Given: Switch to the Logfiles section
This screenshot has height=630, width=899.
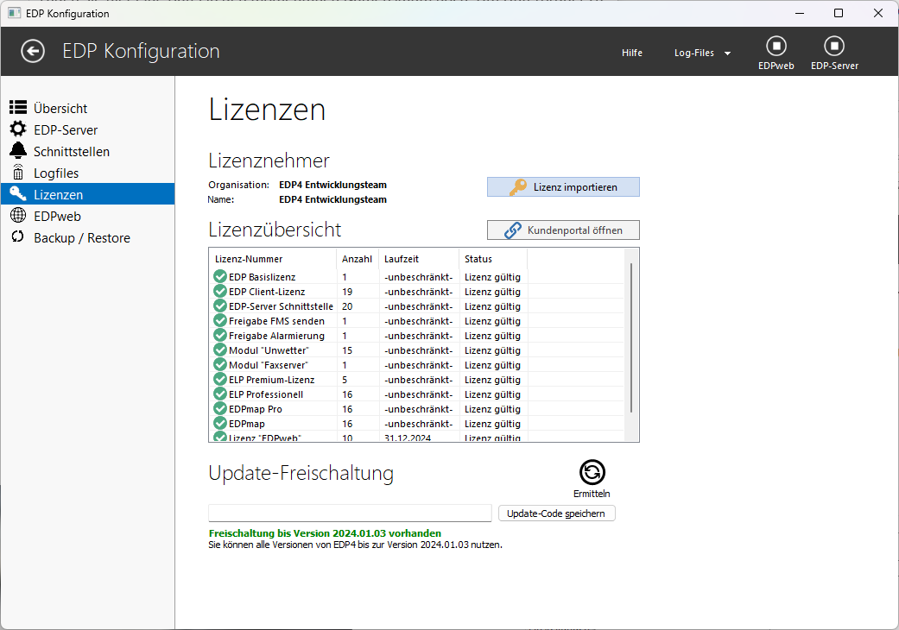Looking at the screenshot, I should tap(56, 173).
